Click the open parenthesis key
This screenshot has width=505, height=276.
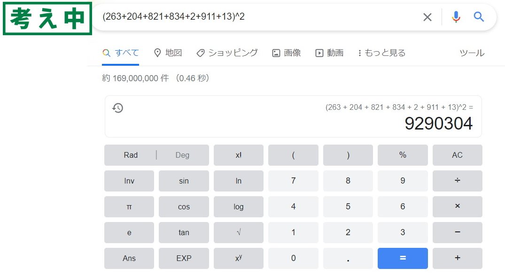[293, 155]
